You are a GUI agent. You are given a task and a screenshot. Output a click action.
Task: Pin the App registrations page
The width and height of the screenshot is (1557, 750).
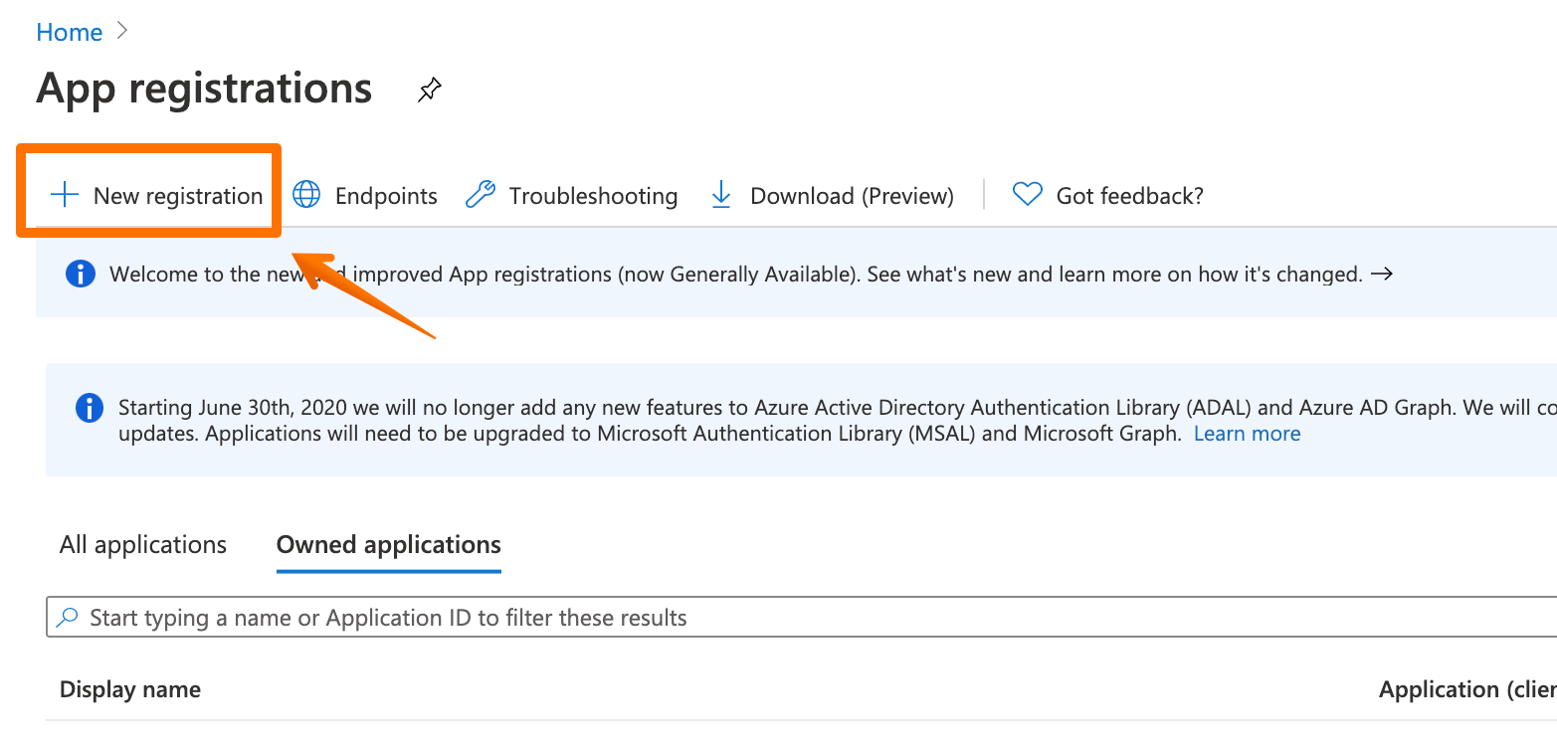coord(429,91)
